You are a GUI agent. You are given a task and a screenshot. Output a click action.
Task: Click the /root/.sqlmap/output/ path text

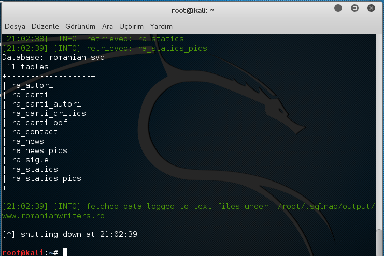pos(324,206)
